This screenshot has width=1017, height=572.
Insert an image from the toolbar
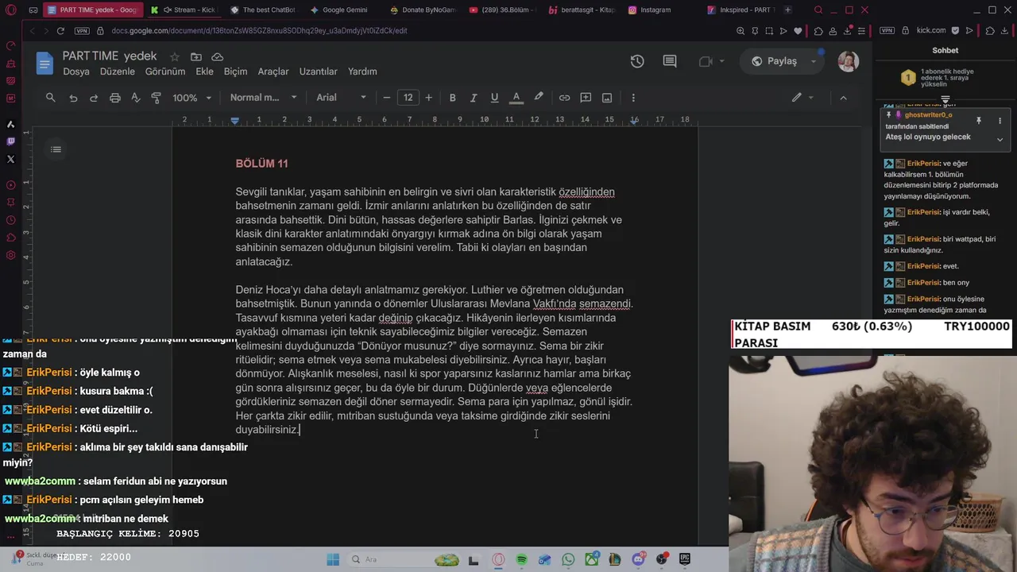pyautogui.click(x=607, y=98)
